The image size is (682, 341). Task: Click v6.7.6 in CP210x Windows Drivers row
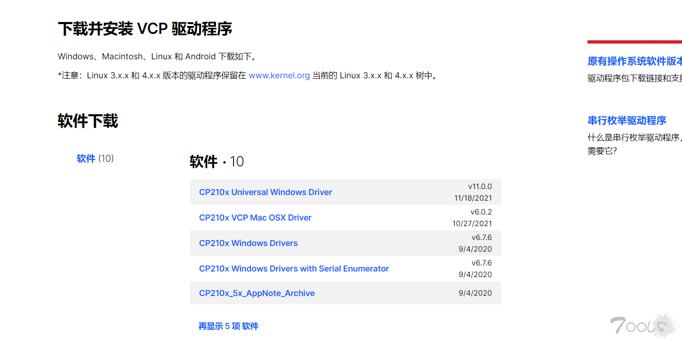pyautogui.click(x=482, y=237)
